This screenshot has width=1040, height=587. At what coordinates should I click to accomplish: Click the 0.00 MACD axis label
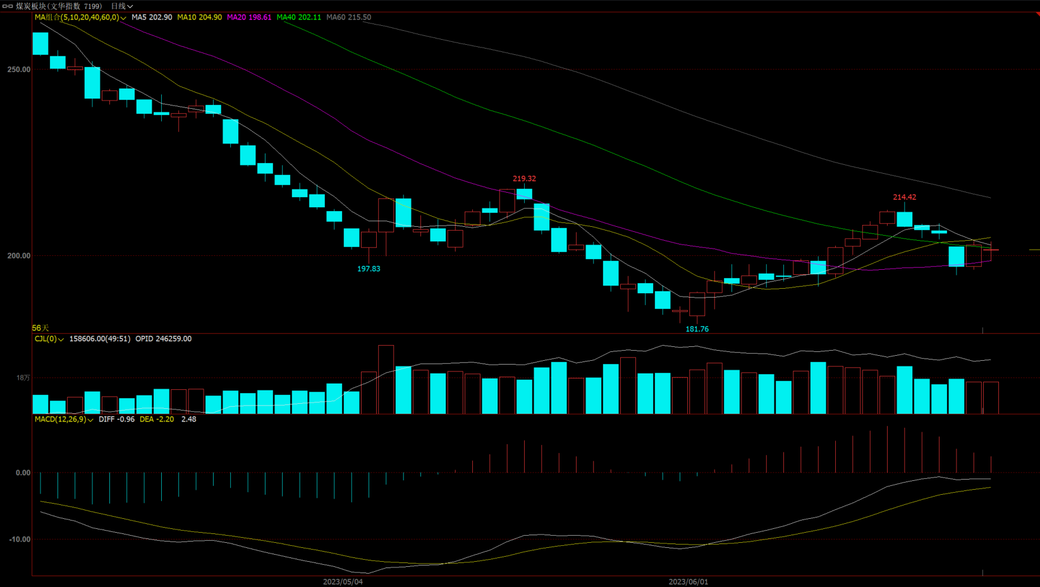[x=23, y=473]
